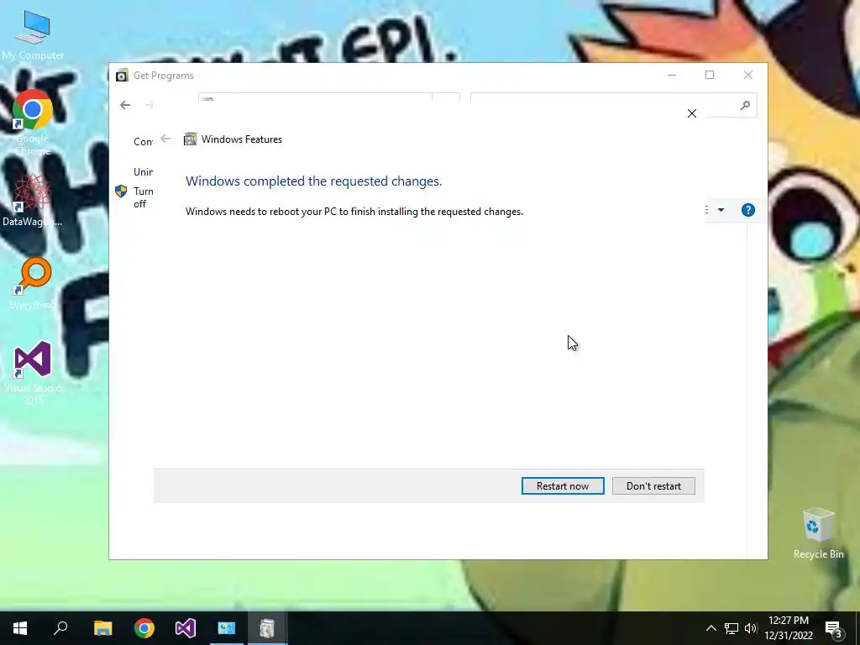860x645 pixels.
Task: Open DataWagon desktop shortcut
Action: [x=33, y=200]
